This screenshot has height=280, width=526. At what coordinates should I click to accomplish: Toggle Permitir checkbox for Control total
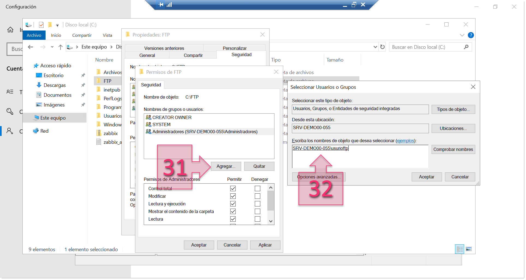[x=233, y=188]
